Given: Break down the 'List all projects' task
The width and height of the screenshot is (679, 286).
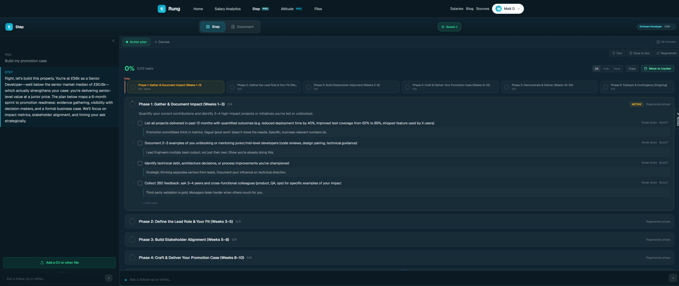Looking at the screenshot, I should click(x=649, y=123).
